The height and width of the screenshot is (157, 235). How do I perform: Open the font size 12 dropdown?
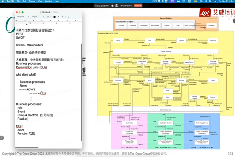[49, 17]
